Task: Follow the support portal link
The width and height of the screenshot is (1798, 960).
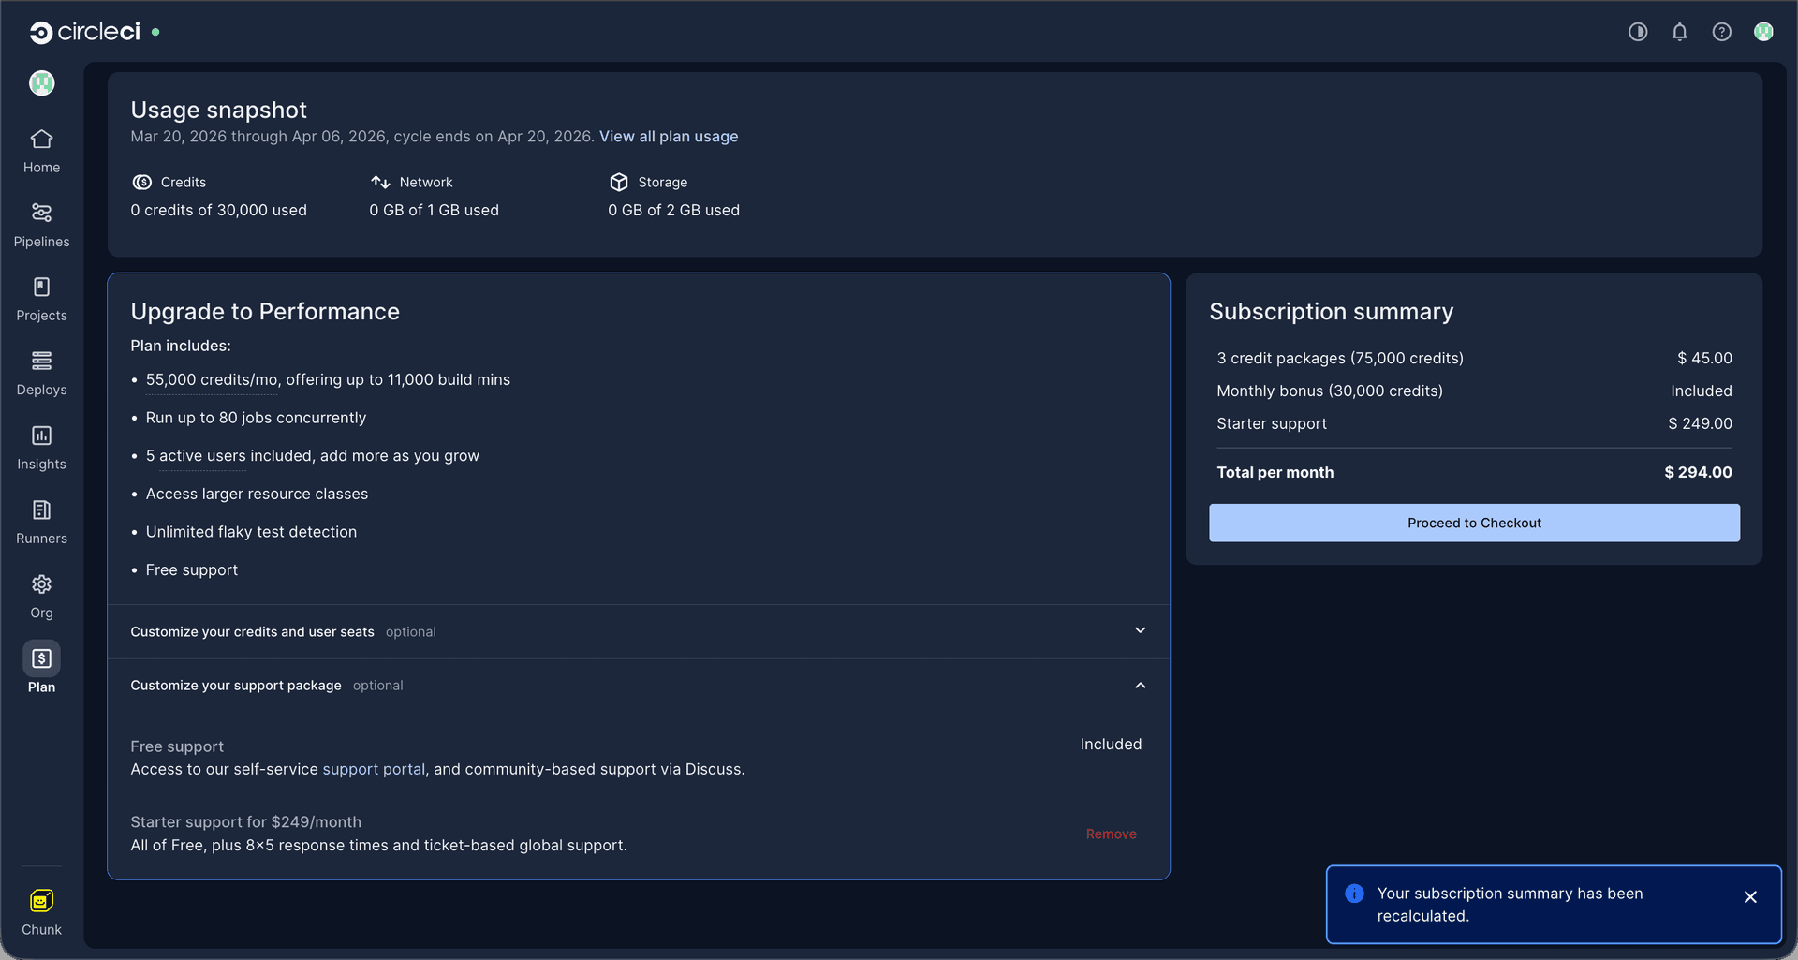Action: (x=374, y=770)
